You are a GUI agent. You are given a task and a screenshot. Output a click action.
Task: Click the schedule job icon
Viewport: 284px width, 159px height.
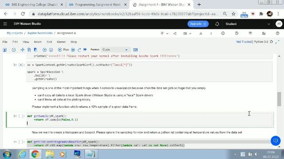click(185, 34)
